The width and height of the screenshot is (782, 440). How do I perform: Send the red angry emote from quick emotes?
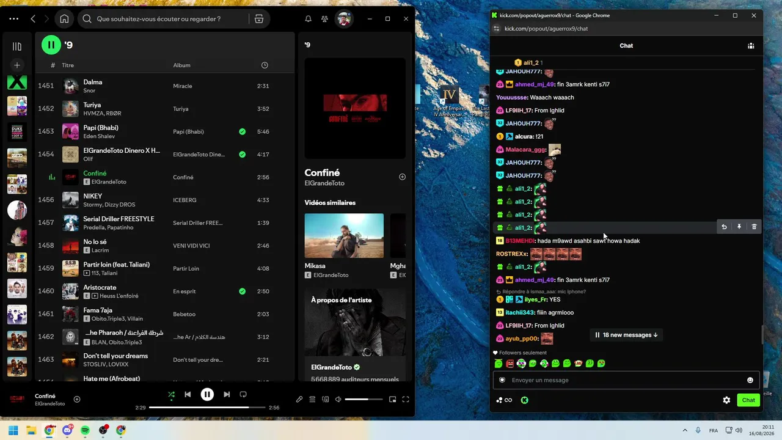(x=510, y=364)
